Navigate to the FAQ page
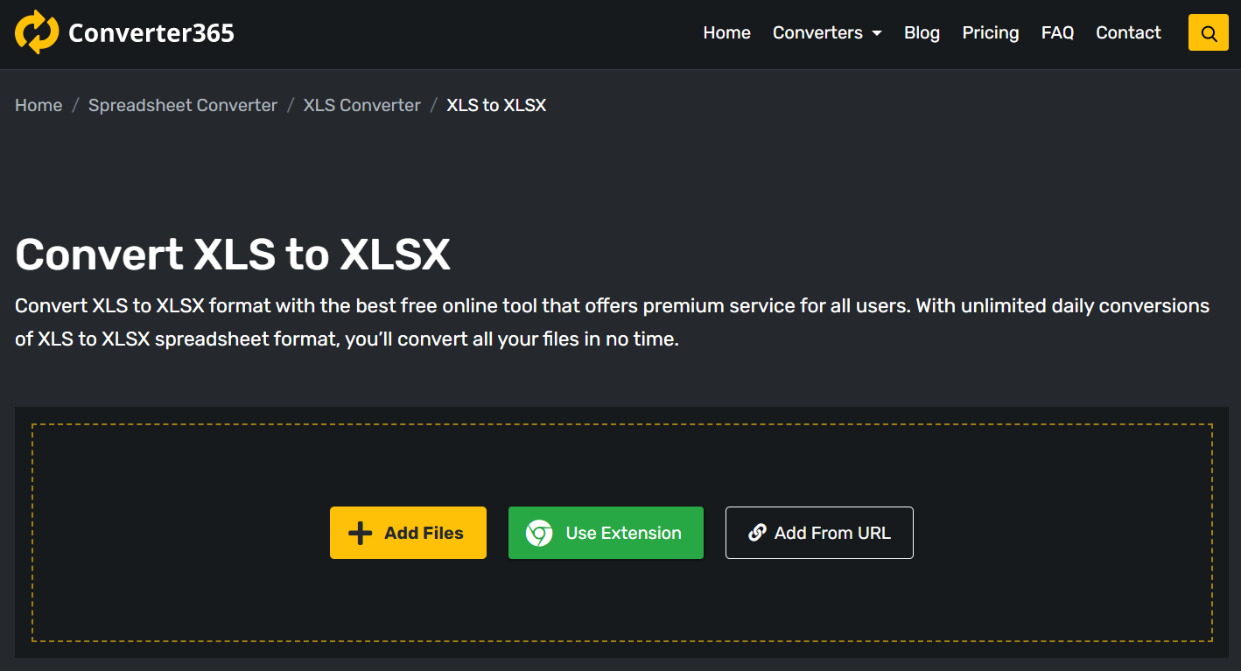1241x671 pixels. tap(1057, 33)
